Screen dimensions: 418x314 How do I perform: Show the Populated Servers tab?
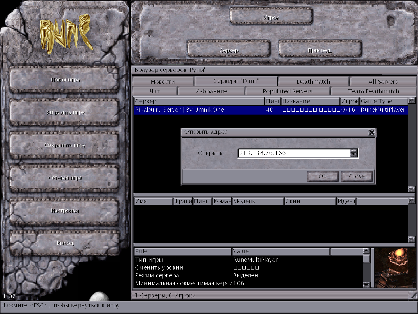pyautogui.click(x=287, y=91)
